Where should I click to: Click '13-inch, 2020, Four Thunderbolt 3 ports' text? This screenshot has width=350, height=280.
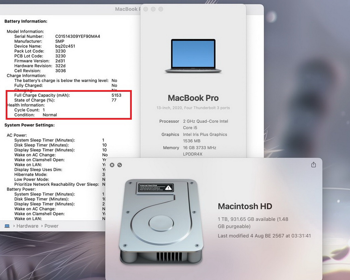pyautogui.click(x=193, y=108)
